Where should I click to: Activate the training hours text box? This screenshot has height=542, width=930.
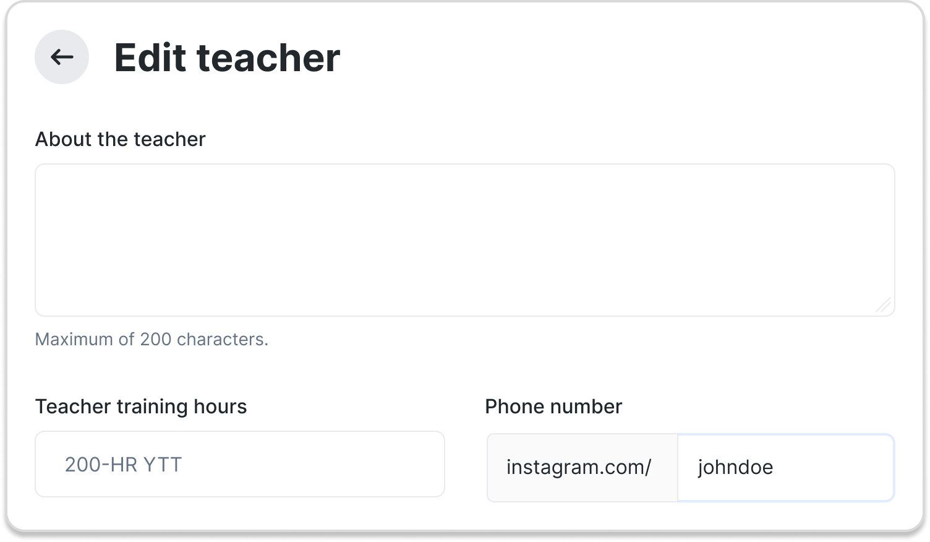pyautogui.click(x=240, y=464)
